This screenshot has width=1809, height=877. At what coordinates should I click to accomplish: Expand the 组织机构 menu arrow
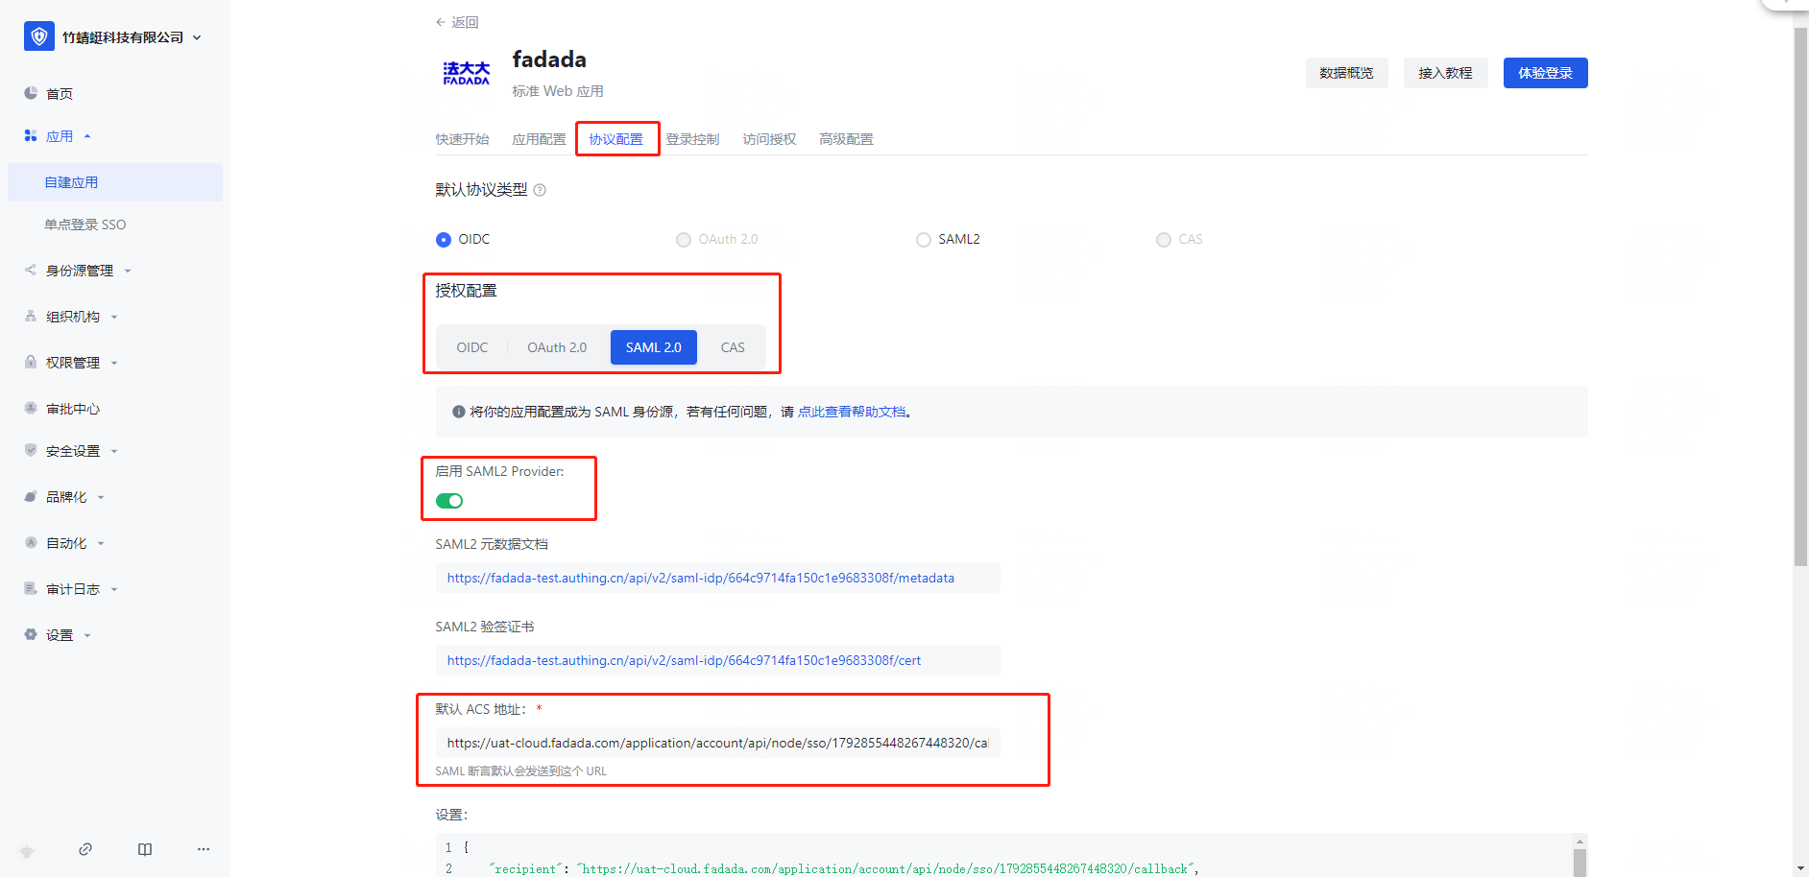[114, 317]
